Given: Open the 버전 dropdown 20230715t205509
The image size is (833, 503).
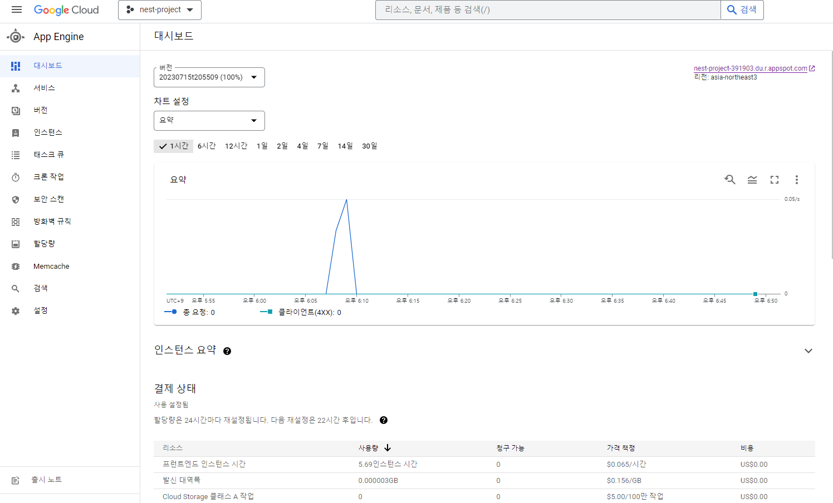Looking at the screenshot, I should point(209,77).
